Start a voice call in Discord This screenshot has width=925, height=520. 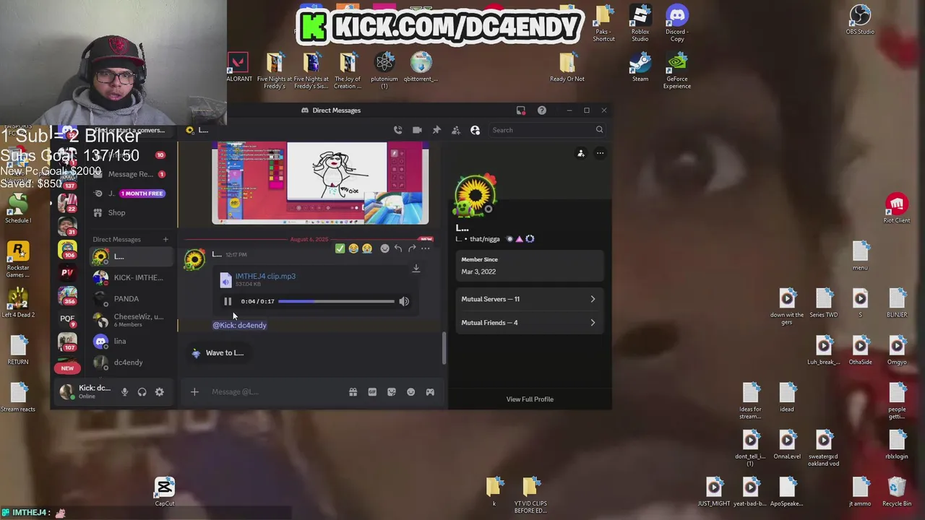point(397,130)
